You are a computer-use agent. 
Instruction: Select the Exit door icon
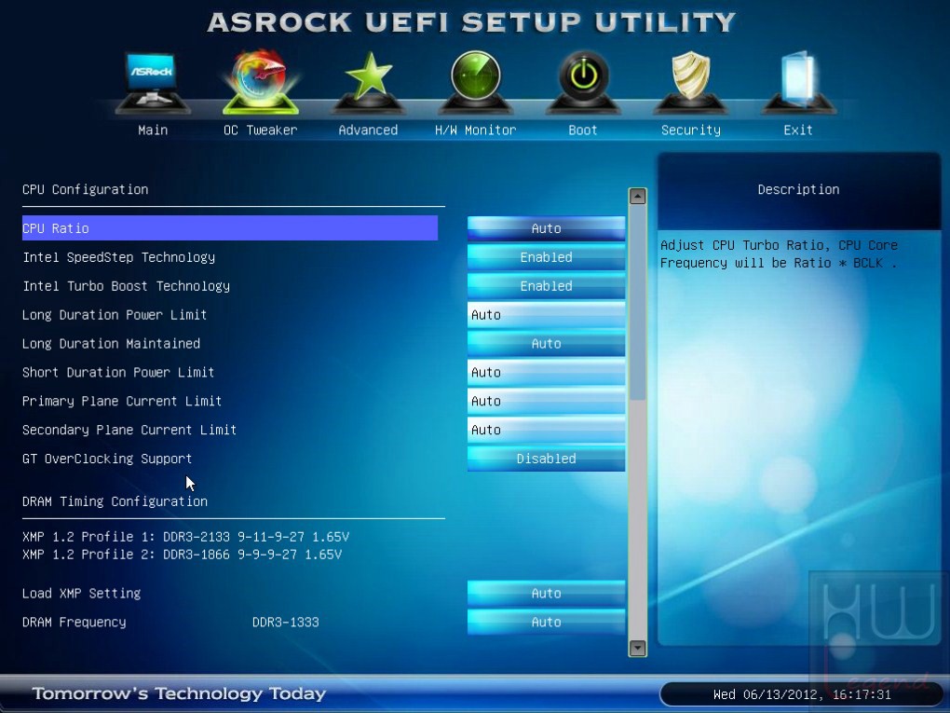(798, 82)
